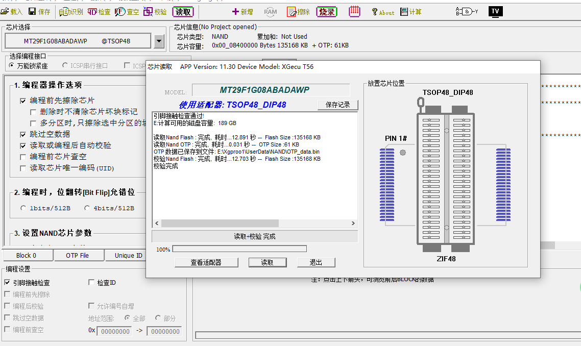This screenshot has width=581, height=346.
Task: Enable 读取芯片唯一编码 (UID) checkbox
Action: tap(23, 168)
